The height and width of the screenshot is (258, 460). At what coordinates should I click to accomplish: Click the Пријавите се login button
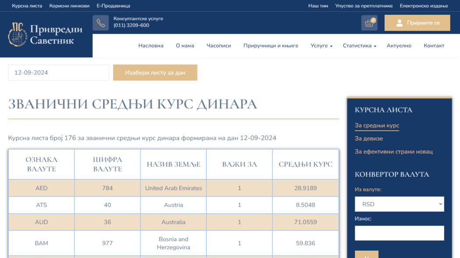[x=417, y=23]
